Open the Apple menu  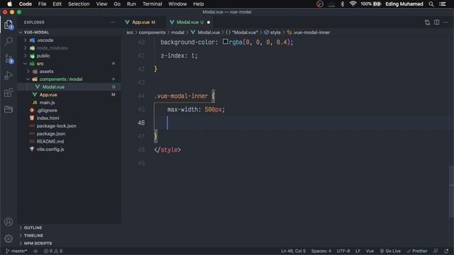coord(9,4)
